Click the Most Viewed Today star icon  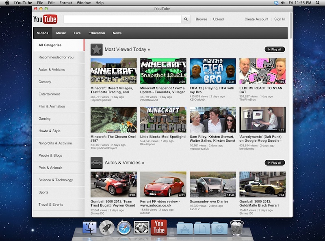coord(96,49)
